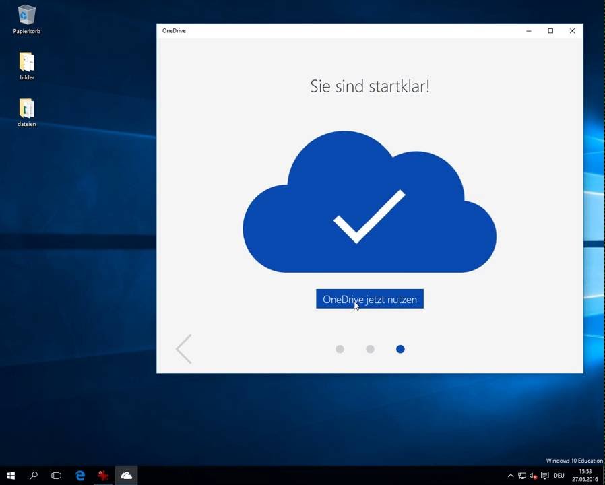Select the dateien folder on desktop
The width and height of the screenshot is (605, 485).
click(27, 112)
